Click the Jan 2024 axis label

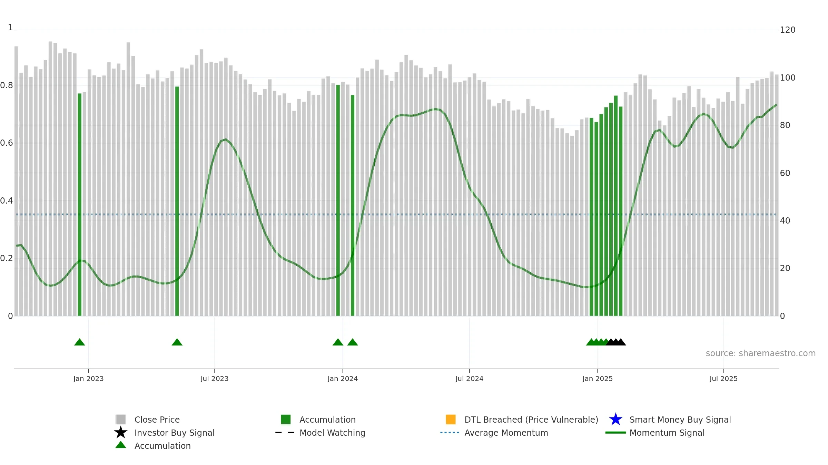pos(343,379)
